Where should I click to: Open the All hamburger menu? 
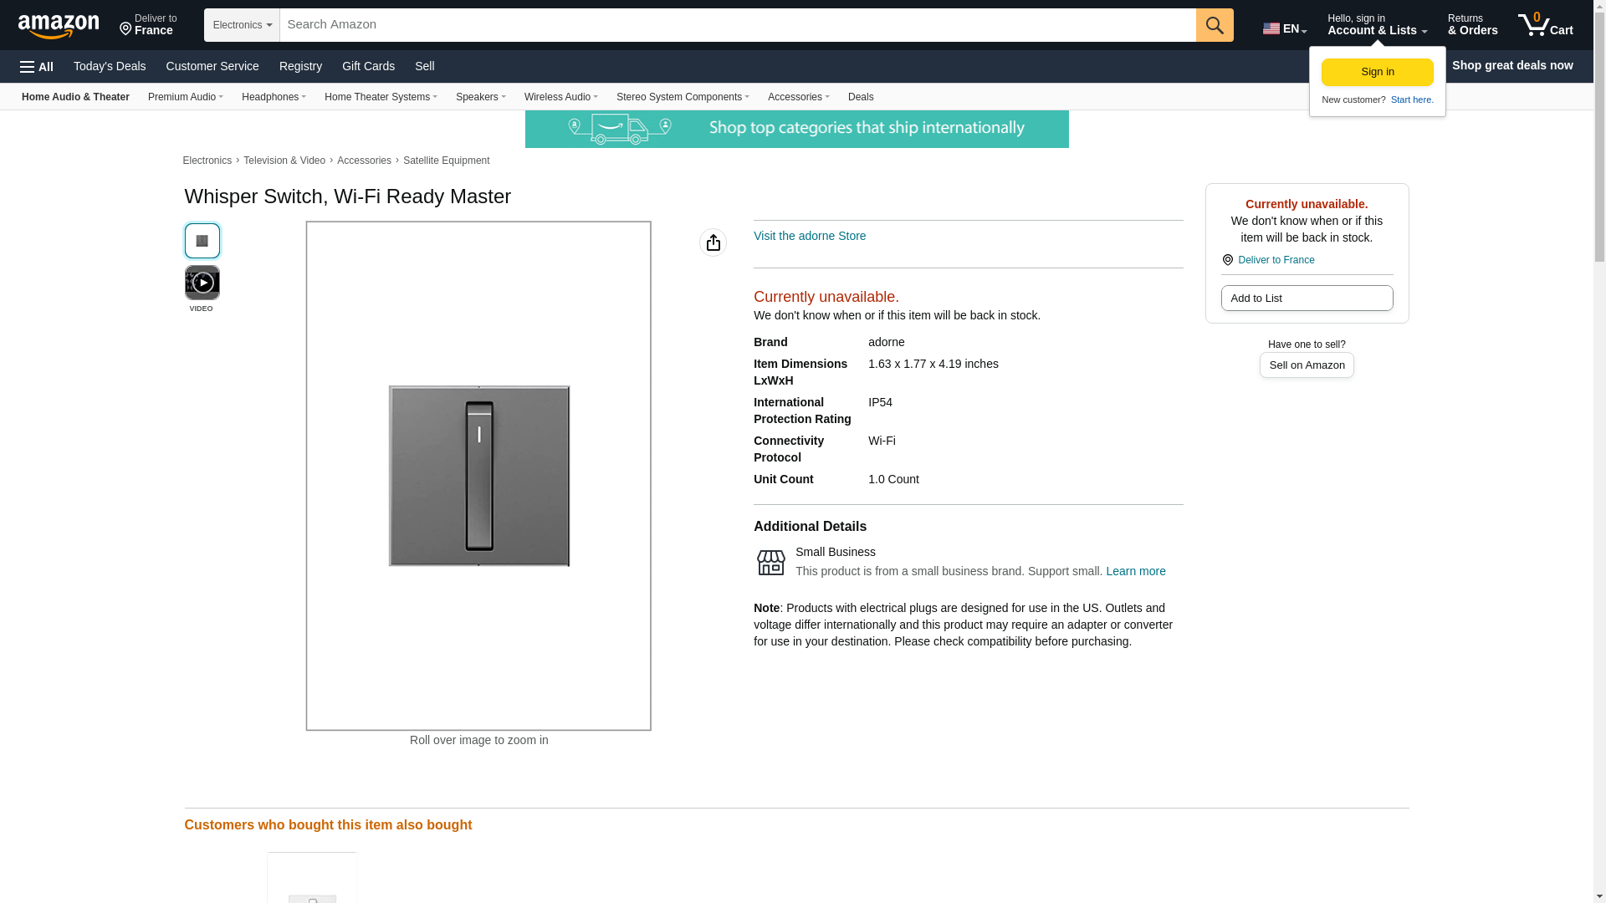pyautogui.click(x=37, y=66)
